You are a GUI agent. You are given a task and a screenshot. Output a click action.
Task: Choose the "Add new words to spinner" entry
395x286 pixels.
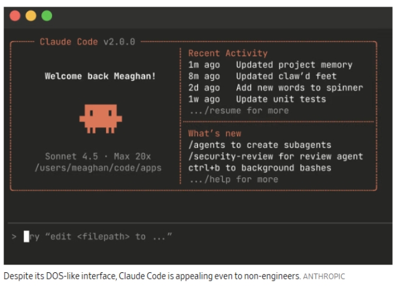point(299,87)
